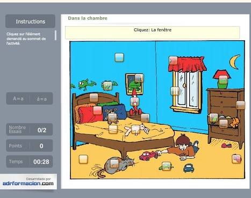Click the marker on the framed picture
Viewport: 251px width, 198px height.
pyautogui.click(x=139, y=78)
